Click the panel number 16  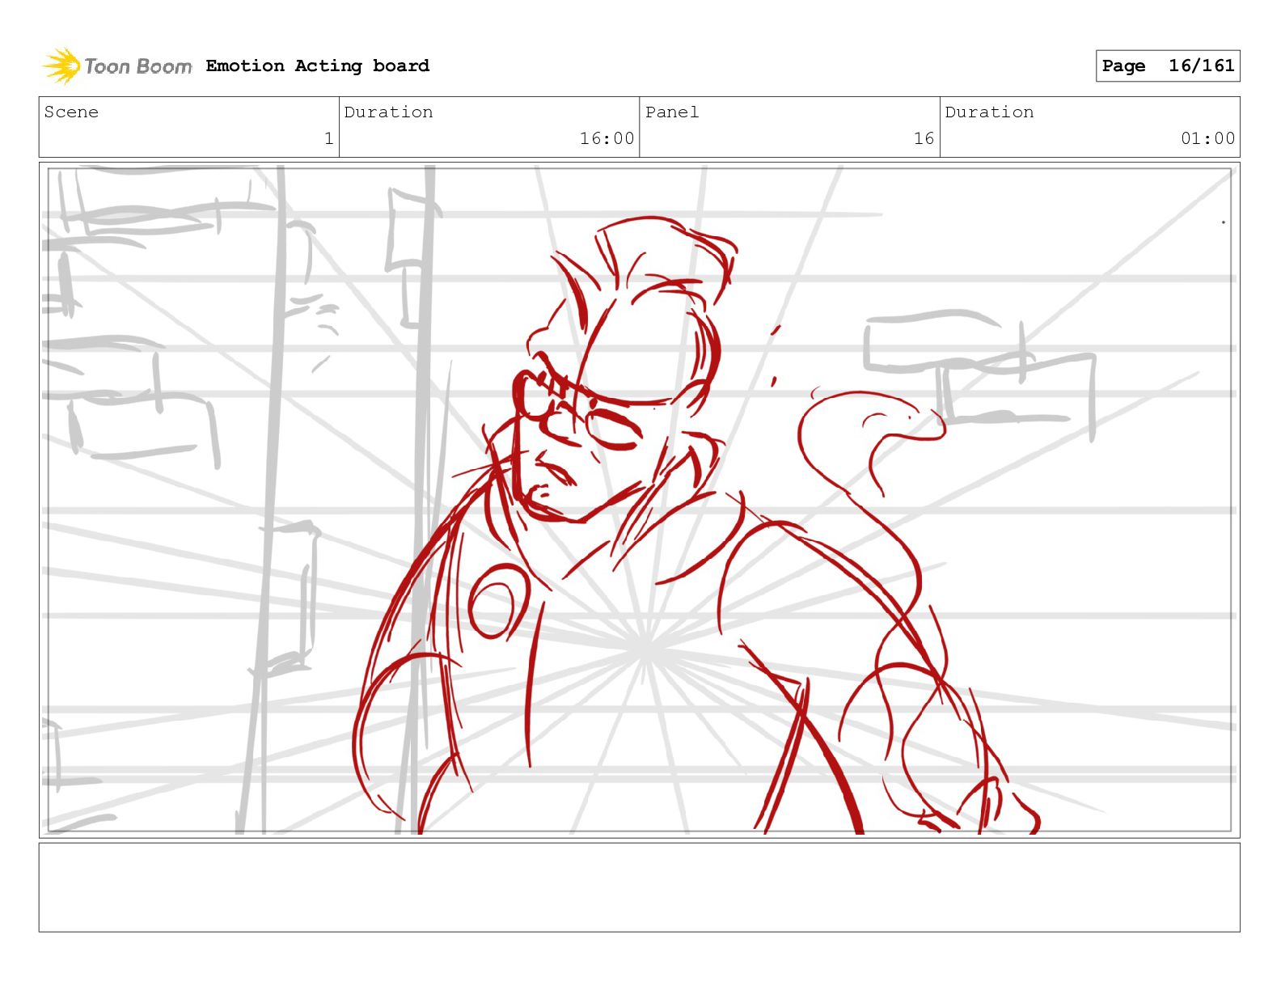click(x=924, y=138)
